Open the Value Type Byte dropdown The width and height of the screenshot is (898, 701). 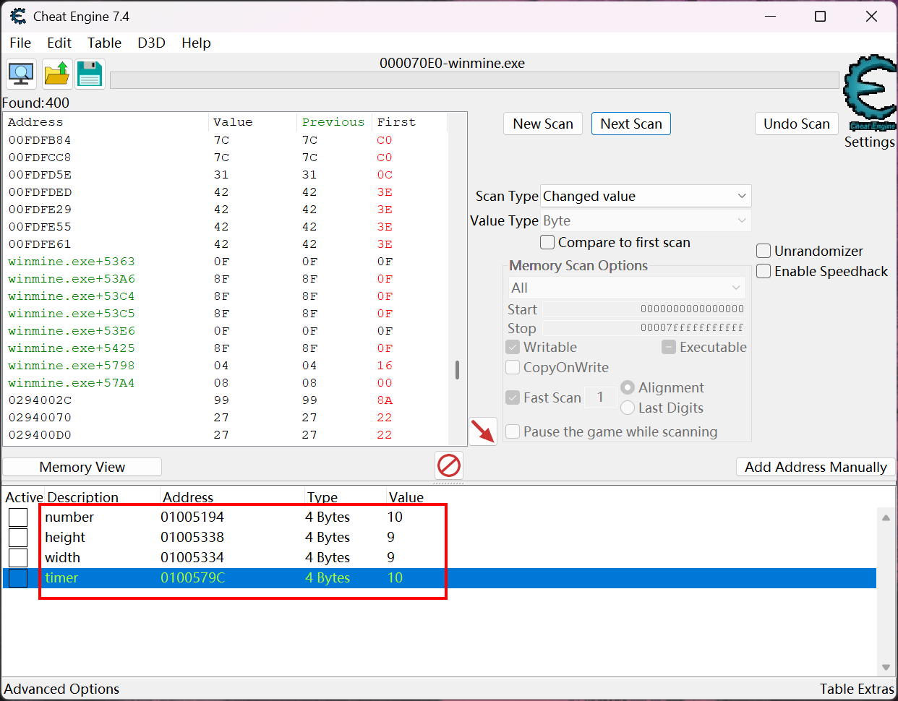pos(646,220)
